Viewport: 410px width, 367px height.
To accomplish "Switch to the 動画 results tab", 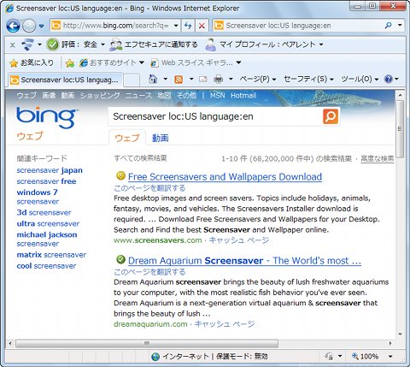I will pyautogui.click(x=160, y=138).
